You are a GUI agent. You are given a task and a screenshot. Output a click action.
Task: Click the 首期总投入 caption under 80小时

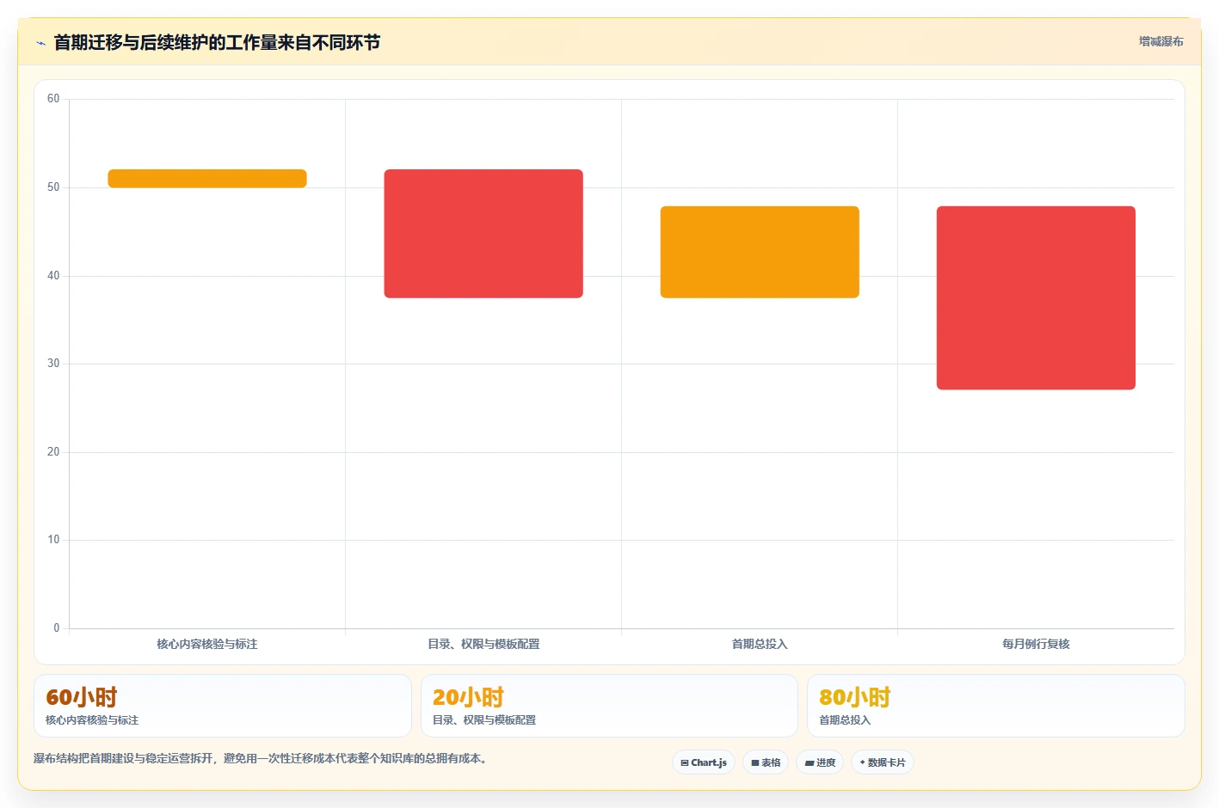coord(845,720)
